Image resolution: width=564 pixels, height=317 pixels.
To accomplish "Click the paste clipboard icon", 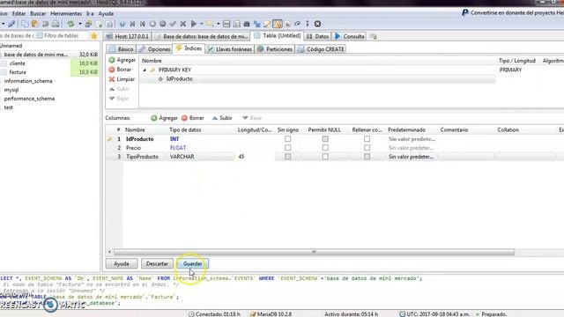I will coord(35,24).
